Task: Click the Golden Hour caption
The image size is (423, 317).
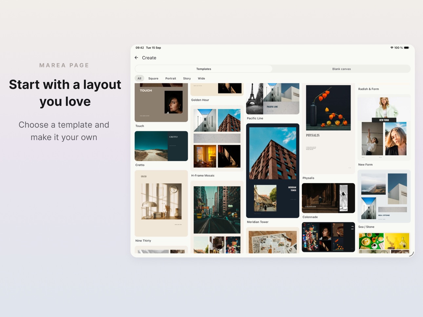Action: 200,100
